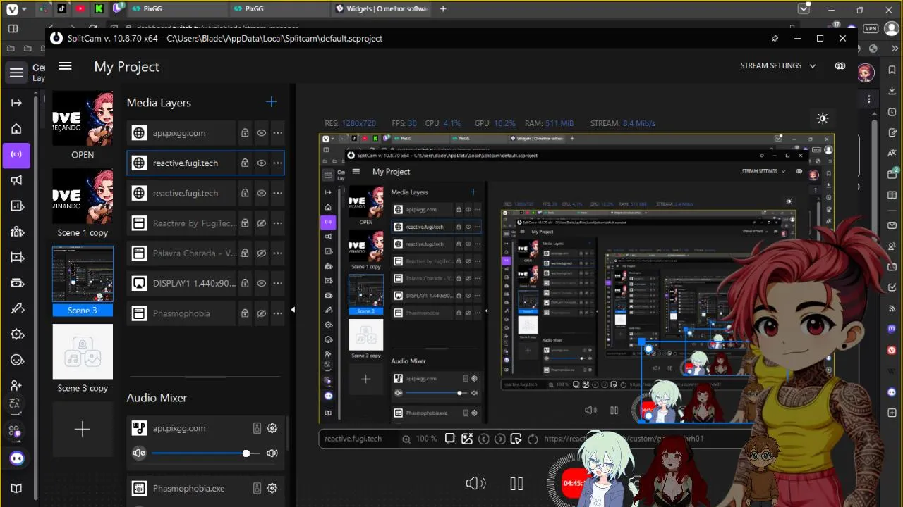Toggle audio monitor for Phasmophobia.exe
Screen dimensions: 903x507
click(257, 488)
